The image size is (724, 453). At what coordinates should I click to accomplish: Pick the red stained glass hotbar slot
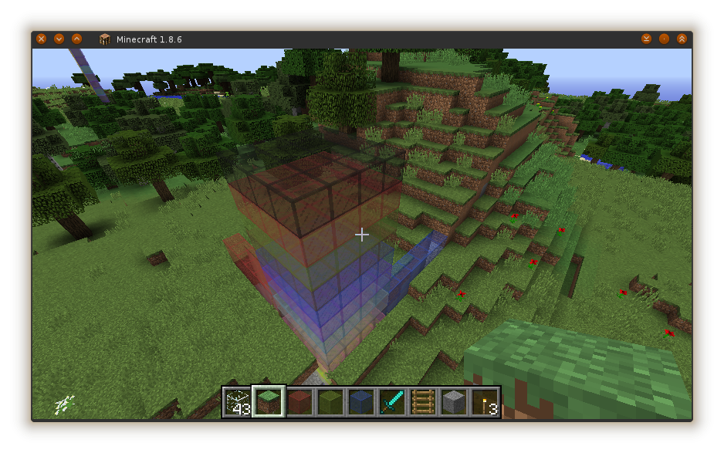[299, 402]
